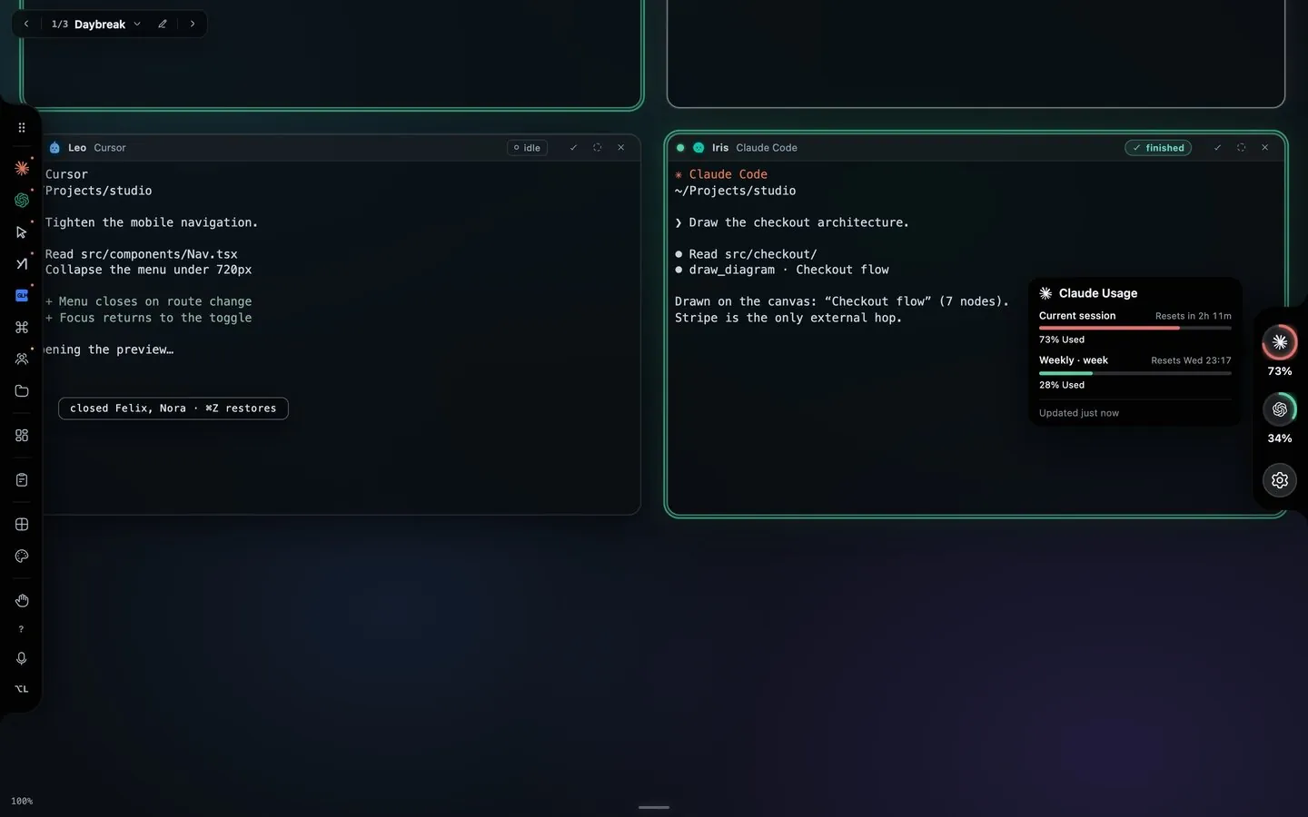
Task: Click the closed Felix, Nora restore notice
Action: point(173,408)
